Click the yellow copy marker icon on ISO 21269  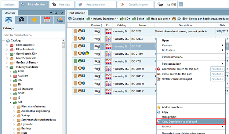point(87,53)
